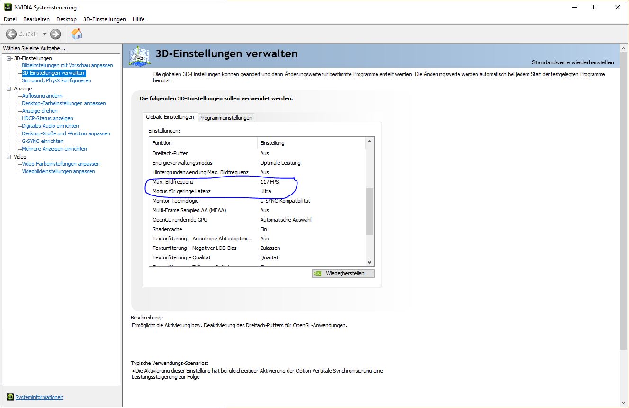Viewport: 629px width, 408px height.
Task: Click the Optimale Leistung value
Action: click(280, 163)
